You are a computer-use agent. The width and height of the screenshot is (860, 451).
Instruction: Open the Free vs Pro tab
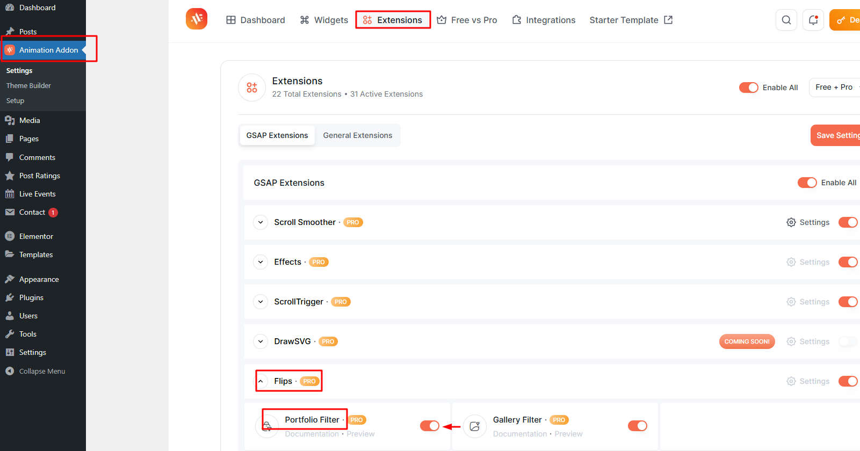click(x=467, y=20)
